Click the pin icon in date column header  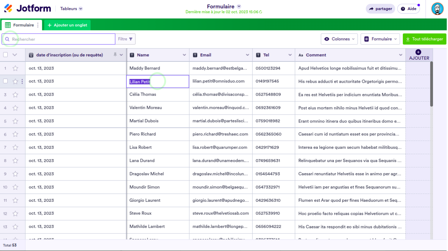pos(115,55)
